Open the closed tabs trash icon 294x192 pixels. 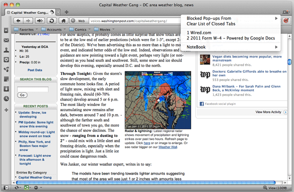[286, 12]
